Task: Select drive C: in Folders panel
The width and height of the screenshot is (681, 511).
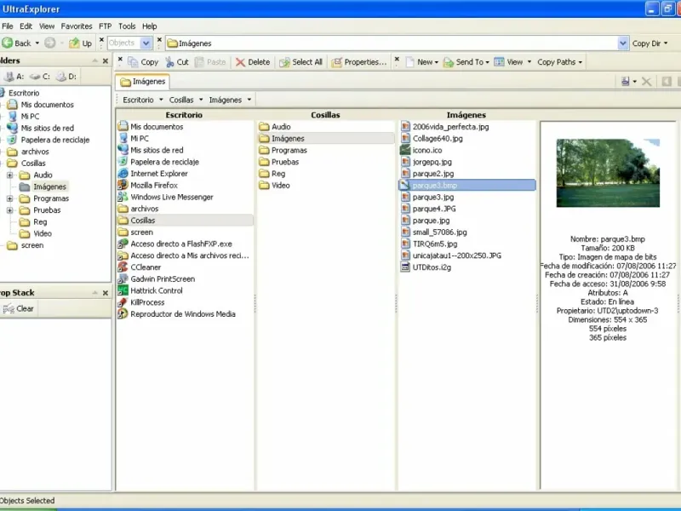Action: [x=40, y=77]
